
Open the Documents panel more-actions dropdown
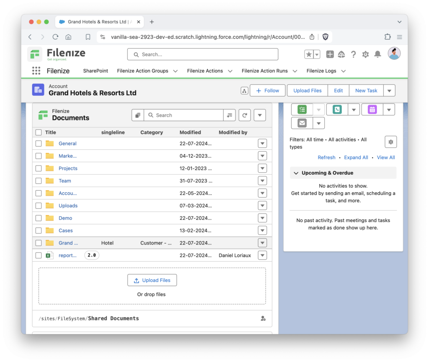260,115
